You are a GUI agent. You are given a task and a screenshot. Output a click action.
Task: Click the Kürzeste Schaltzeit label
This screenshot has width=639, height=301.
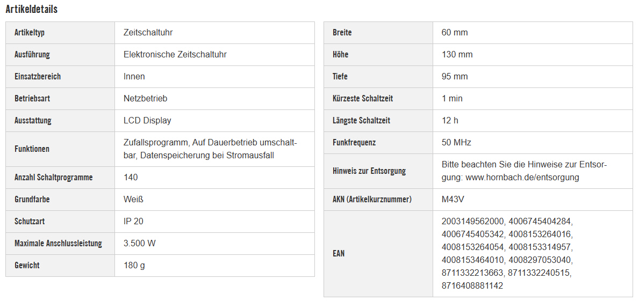coord(363,99)
